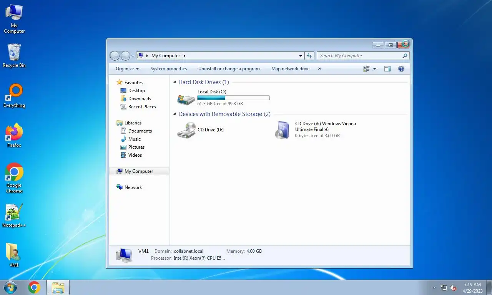The width and height of the screenshot is (492, 295).
Task: Click the Windows Explorer taskbar button
Action: [58, 287]
